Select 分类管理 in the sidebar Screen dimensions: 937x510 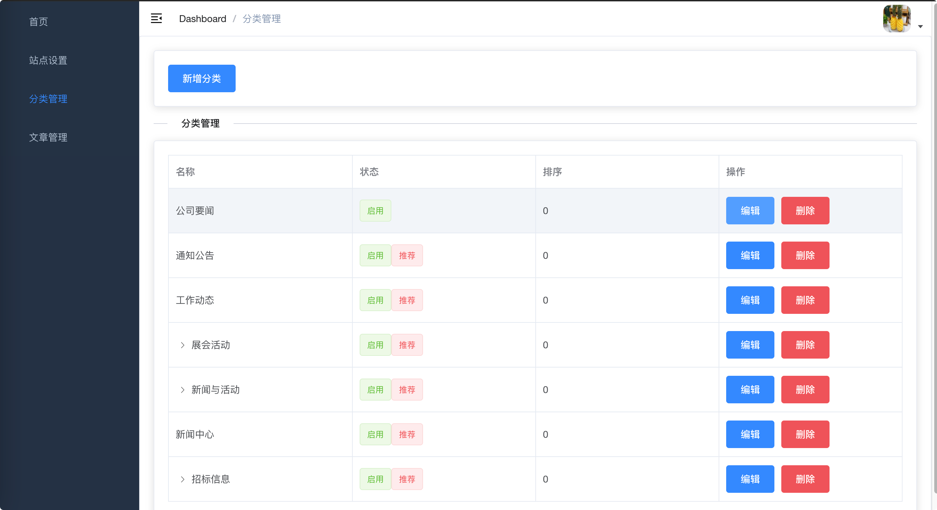click(x=48, y=99)
